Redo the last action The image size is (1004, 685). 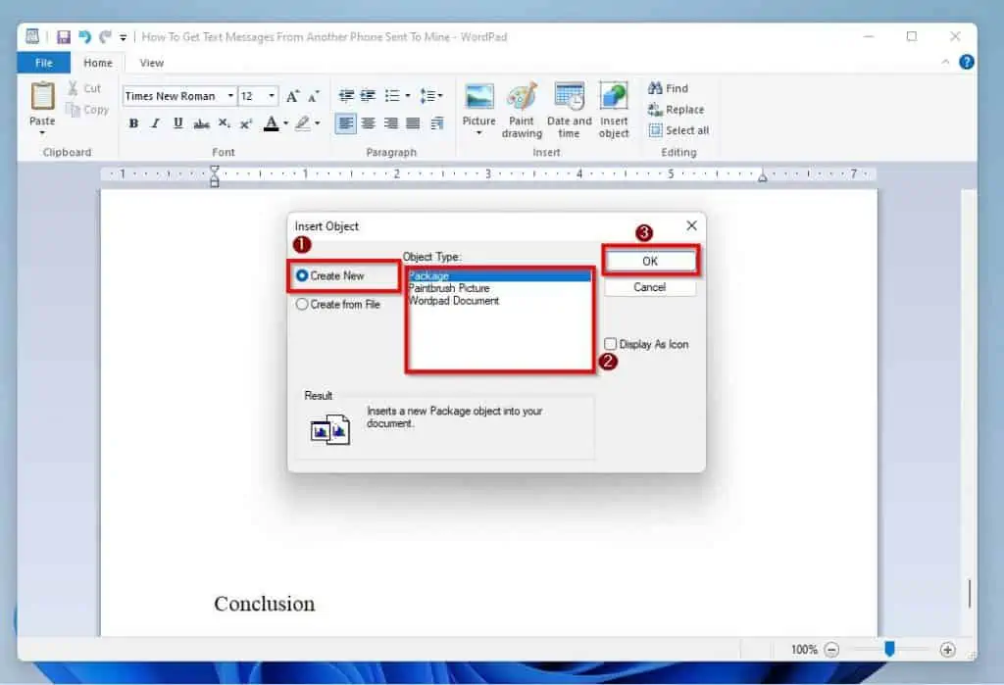coord(105,36)
